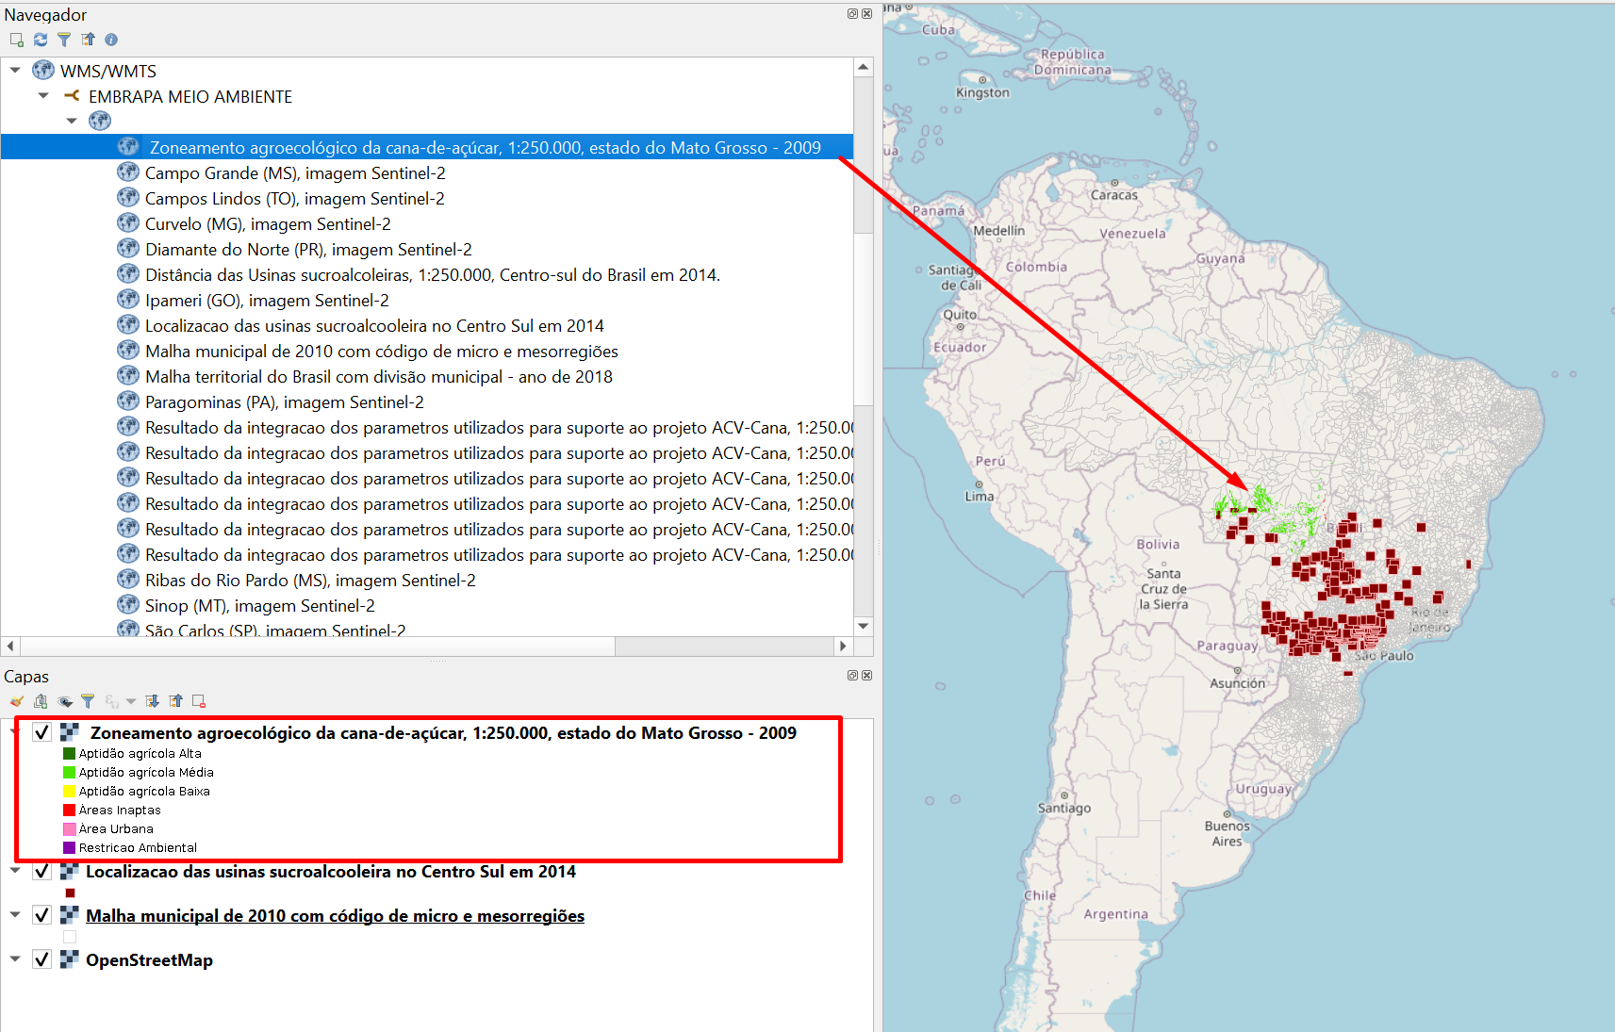The image size is (1615, 1032).
Task: Open the Filter Browser icon in Navegador
Action: click(x=63, y=39)
